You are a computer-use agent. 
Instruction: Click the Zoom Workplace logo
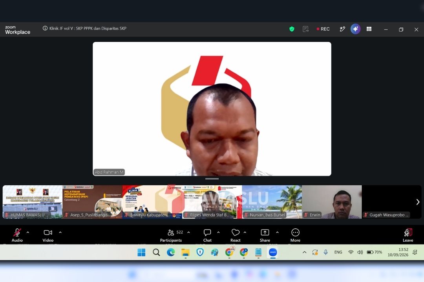point(18,30)
